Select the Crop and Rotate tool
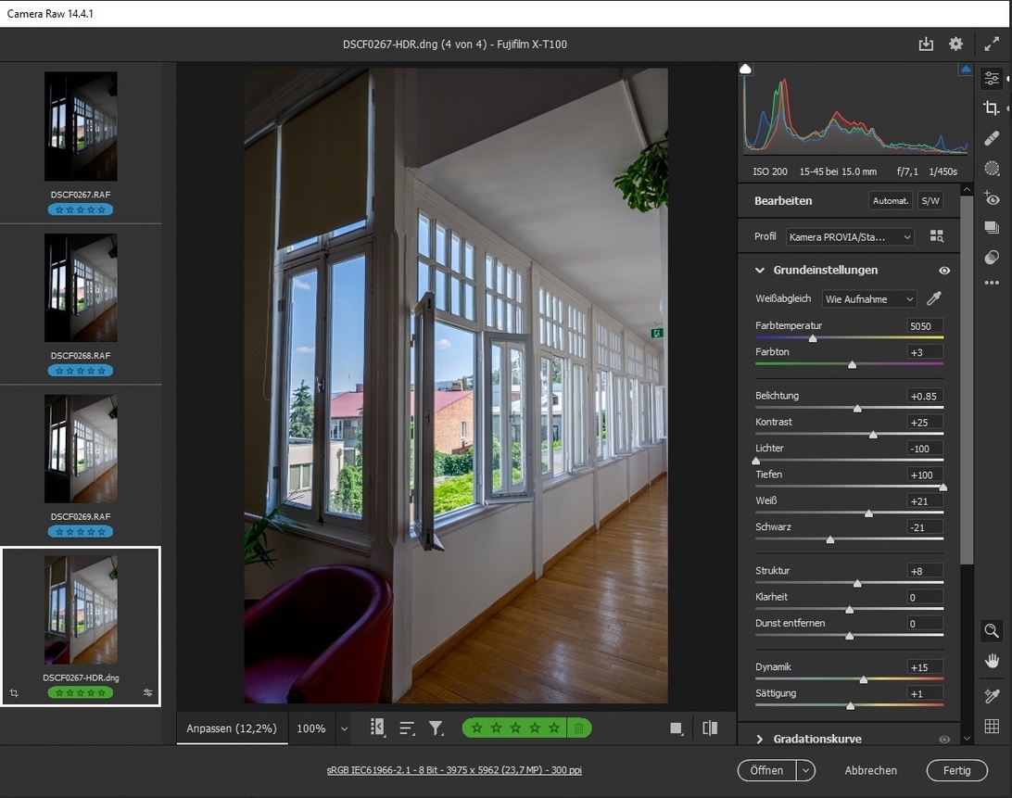 click(992, 108)
